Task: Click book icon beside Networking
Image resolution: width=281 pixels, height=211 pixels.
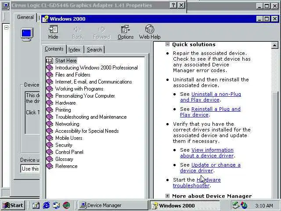Action: [50, 124]
